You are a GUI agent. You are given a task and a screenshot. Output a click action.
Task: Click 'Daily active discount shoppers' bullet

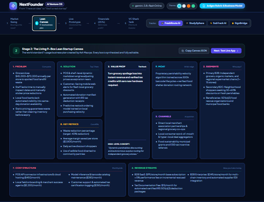80,146
